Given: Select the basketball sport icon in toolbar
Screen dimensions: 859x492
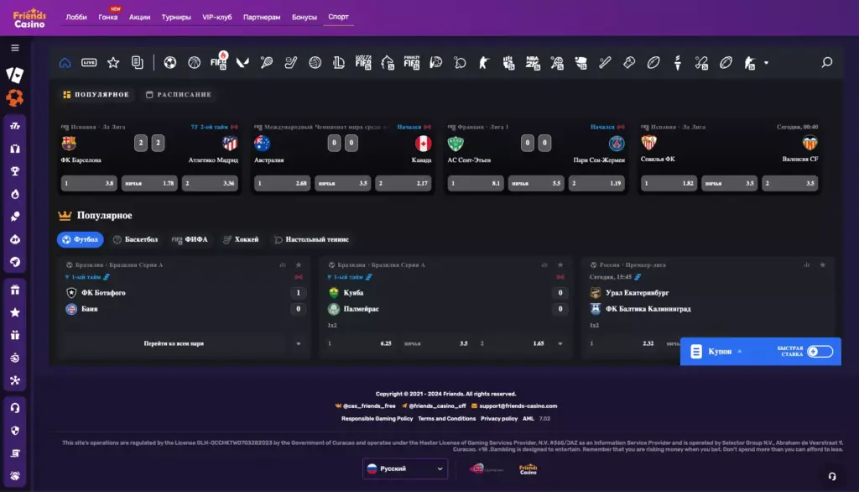Looking at the screenshot, I should point(195,62).
